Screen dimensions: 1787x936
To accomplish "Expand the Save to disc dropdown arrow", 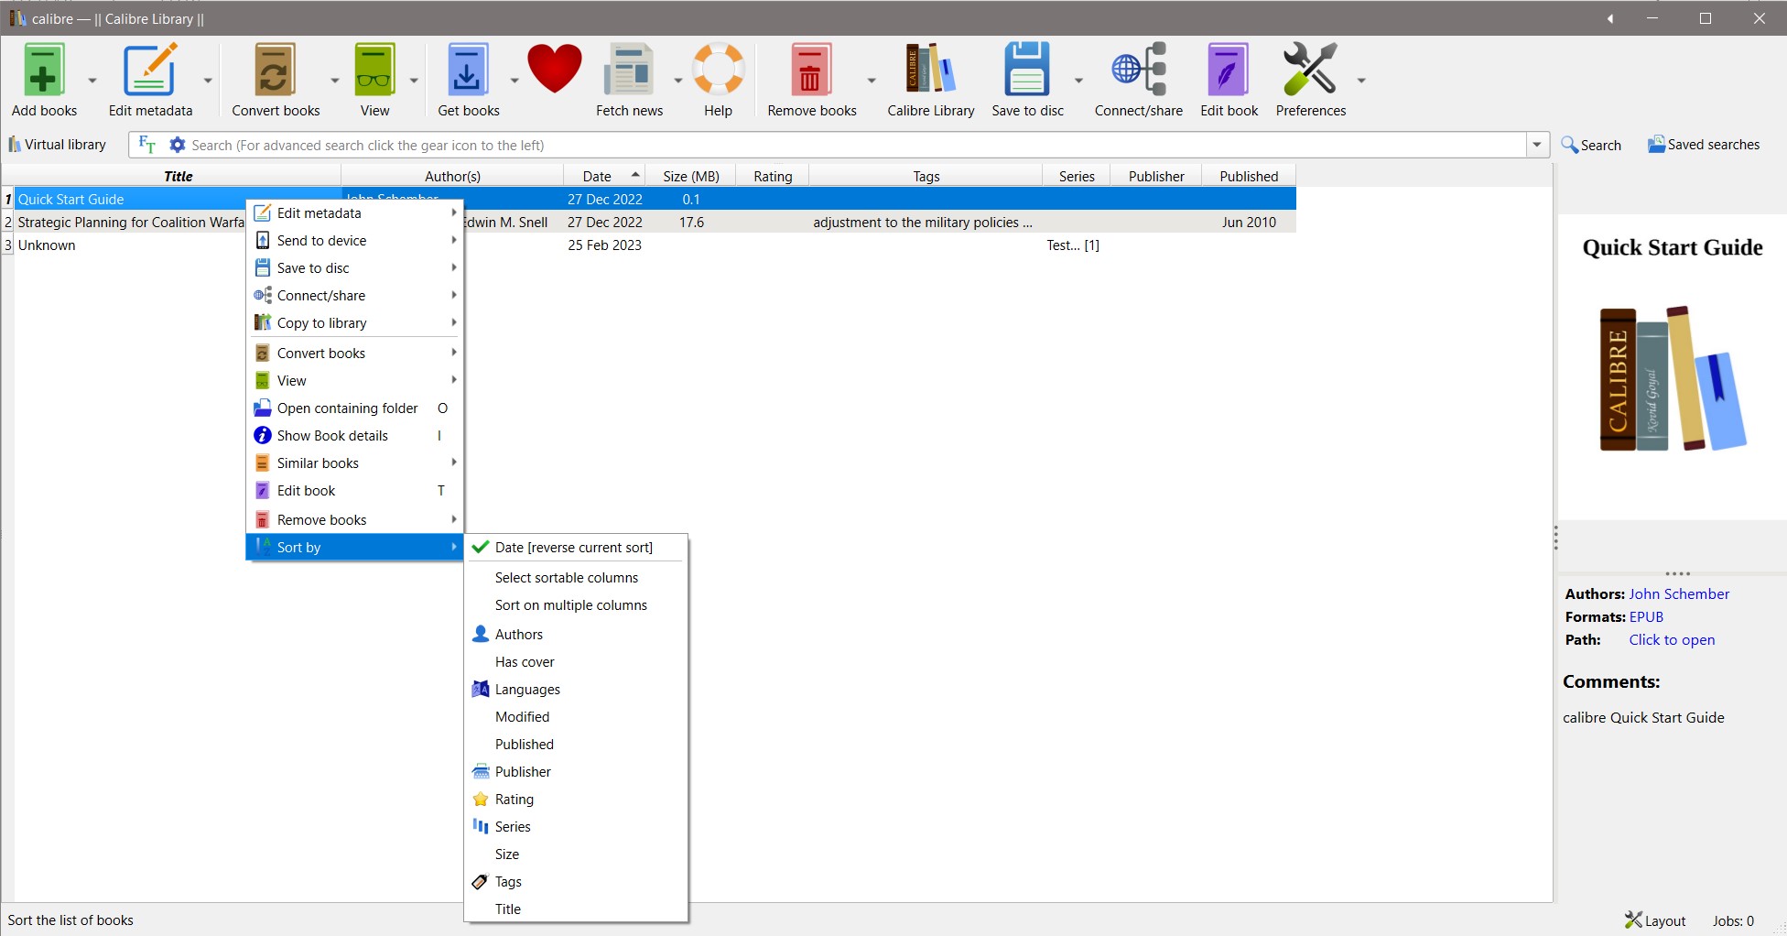I will point(1078,81).
